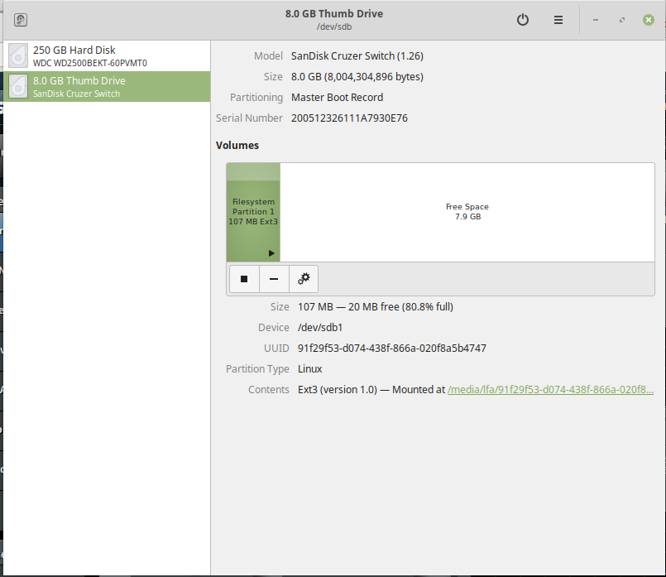Click the mounted triangle indicator on Partition 1
This screenshot has width=666, height=577.
[x=271, y=253]
